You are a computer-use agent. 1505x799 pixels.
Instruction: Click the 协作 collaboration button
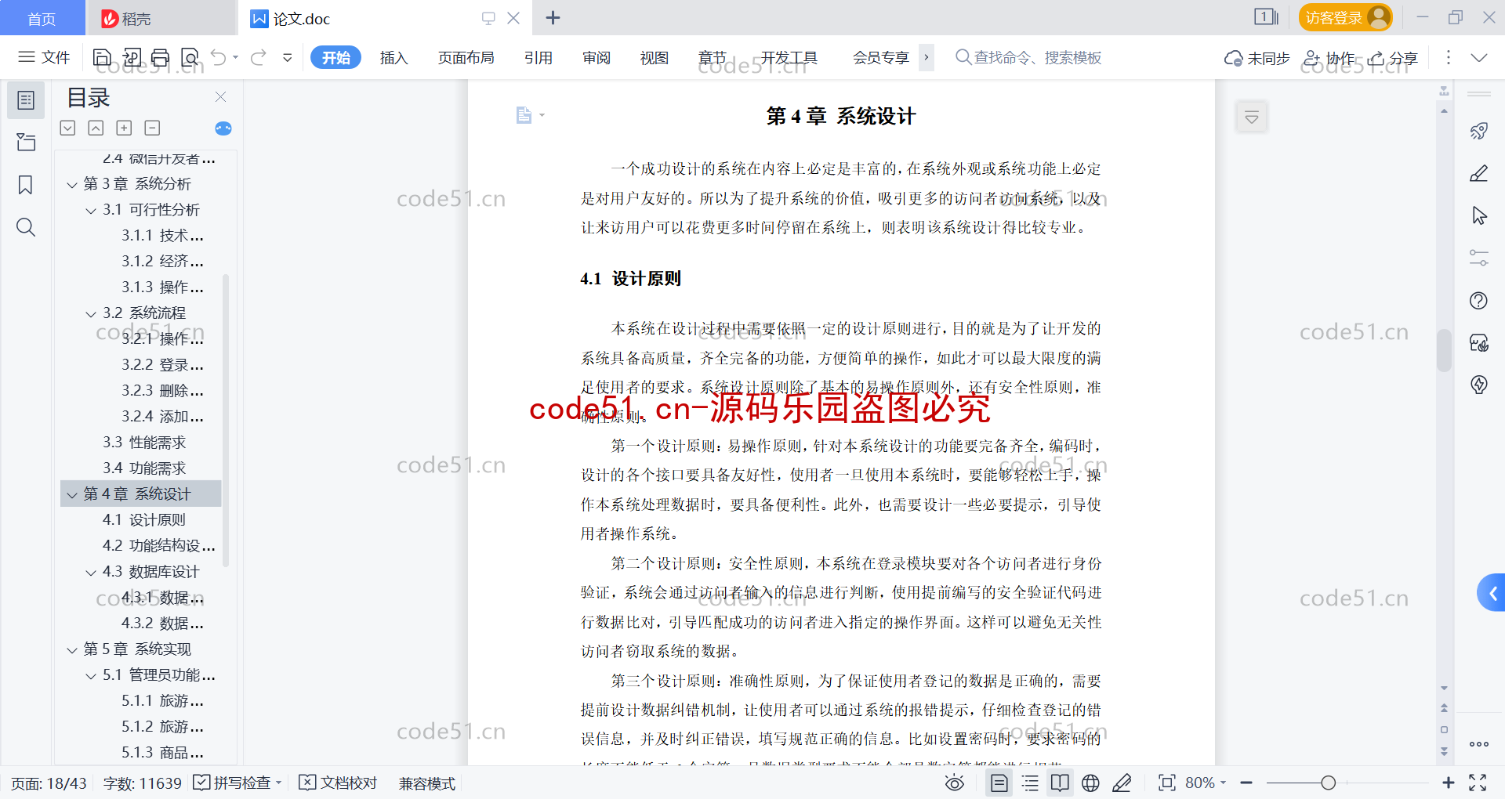click(1329, 58)
